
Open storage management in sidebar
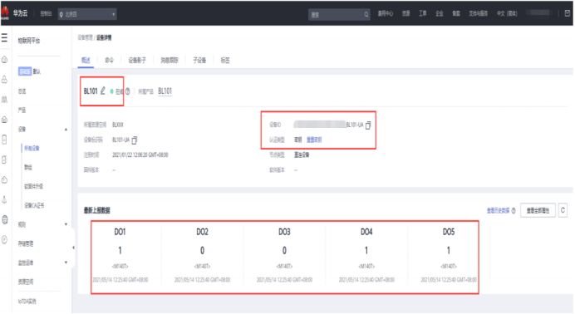(26, 243)
